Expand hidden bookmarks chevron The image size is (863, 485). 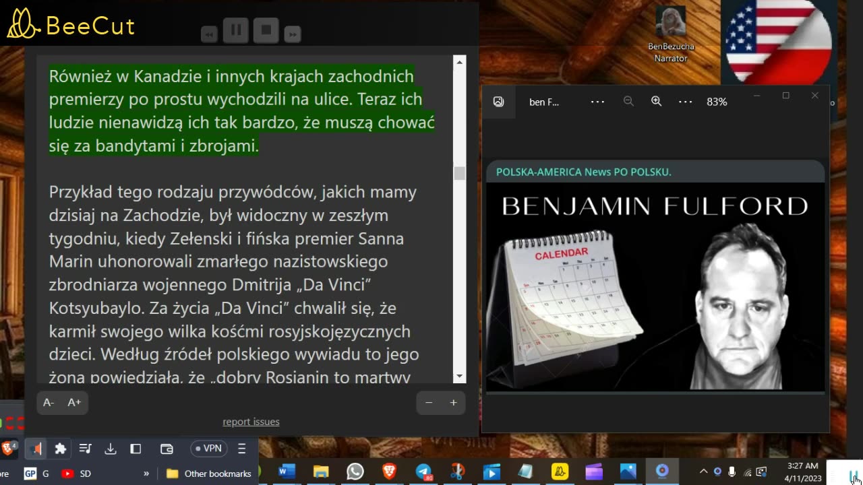tap(146, 474)
